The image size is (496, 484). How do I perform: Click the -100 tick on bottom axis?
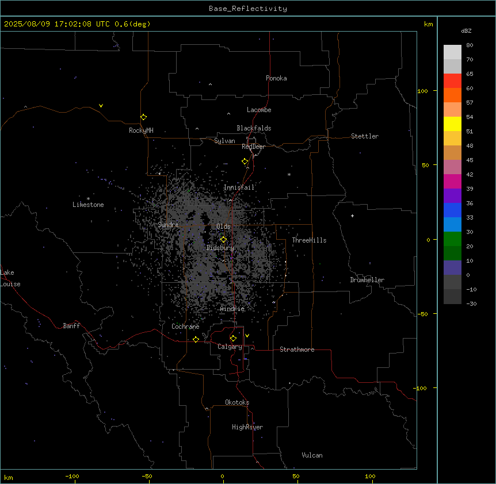72,476
